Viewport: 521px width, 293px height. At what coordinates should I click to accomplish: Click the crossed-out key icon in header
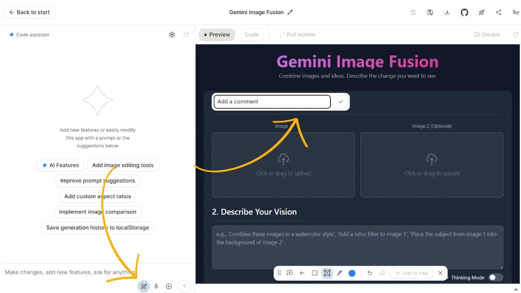pos(516,12)
